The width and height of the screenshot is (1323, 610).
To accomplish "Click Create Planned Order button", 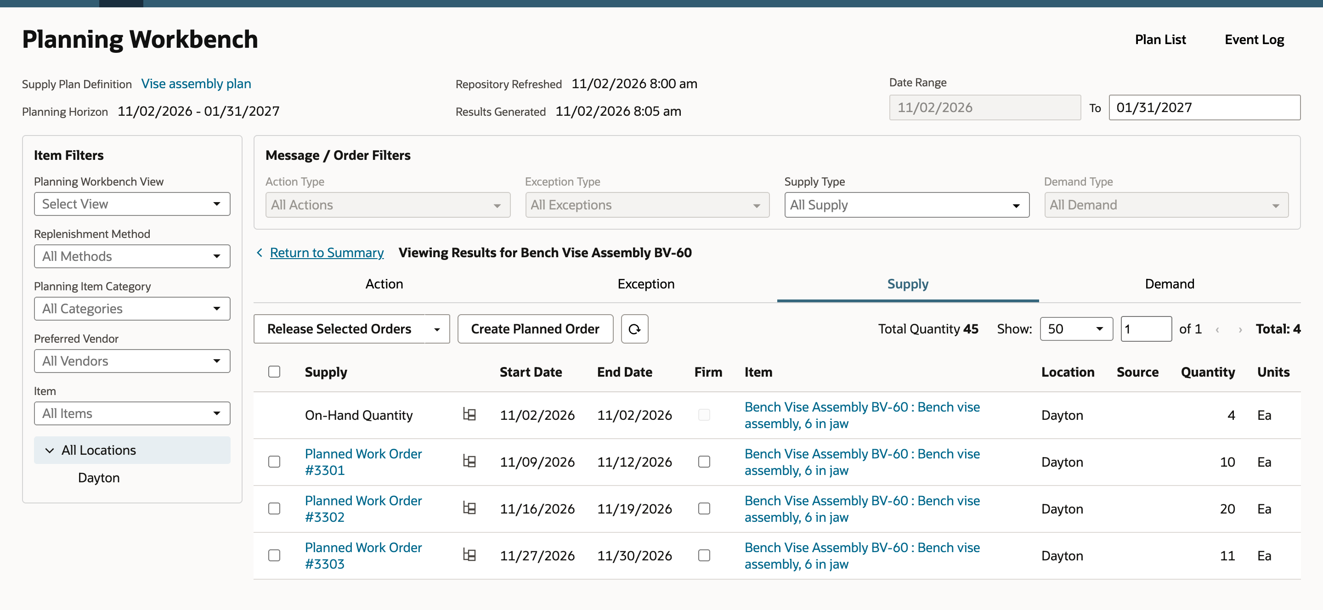I will (535, 328).
